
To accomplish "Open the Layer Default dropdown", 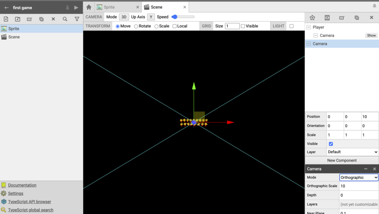I will (352, 152).
